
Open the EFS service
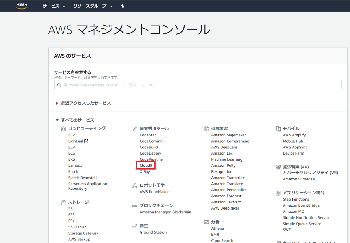tap(71, 215)
